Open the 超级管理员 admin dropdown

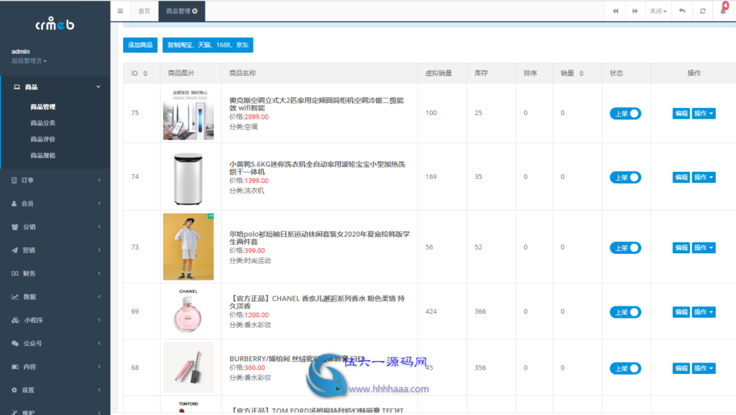click(29, 60)
